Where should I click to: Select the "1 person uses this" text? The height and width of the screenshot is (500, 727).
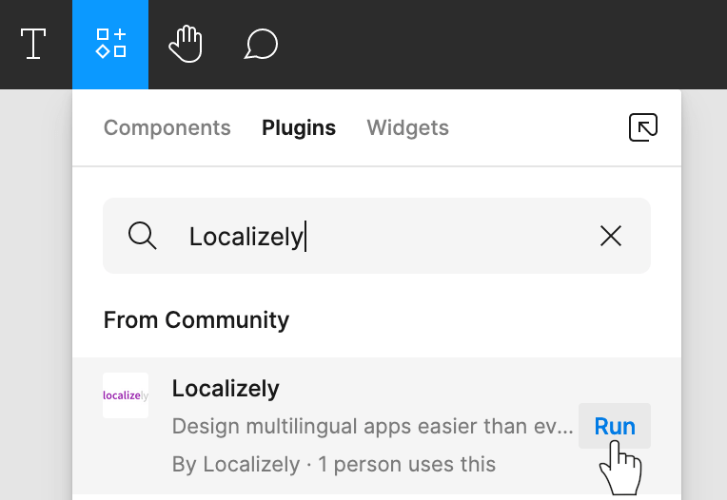coord(407,464)
